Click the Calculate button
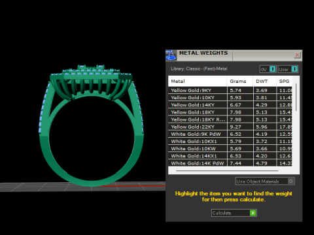Viewport: 314px width, 235px height. pyautogui.click(x=234, y=213)
